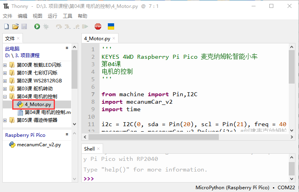Select the 第03课 舵机转动 folder row

click(x=37, y=89)
